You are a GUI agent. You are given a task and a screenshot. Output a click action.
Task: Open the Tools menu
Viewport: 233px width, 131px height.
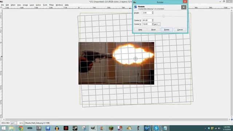point(45,5)
